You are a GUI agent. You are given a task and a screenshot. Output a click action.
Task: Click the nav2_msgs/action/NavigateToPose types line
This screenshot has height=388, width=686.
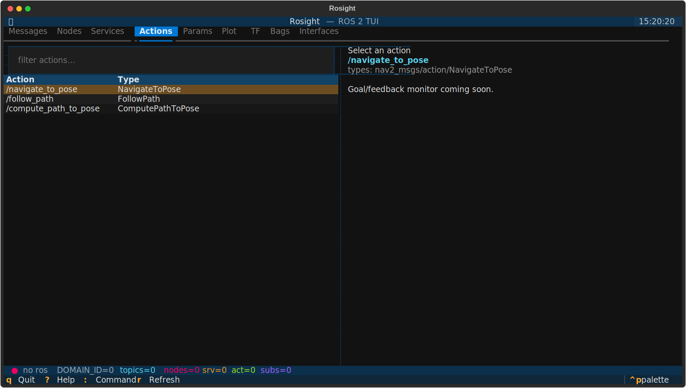[x=430, y=70]
